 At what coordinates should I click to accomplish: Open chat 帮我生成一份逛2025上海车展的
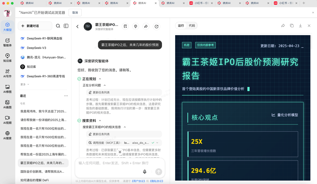[43, 154]
